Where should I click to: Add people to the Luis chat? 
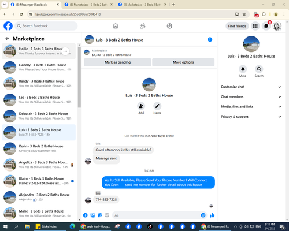tap(141, 106)
